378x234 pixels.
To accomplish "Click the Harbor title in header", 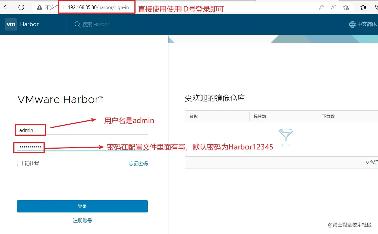I will [x=29, y=24].
